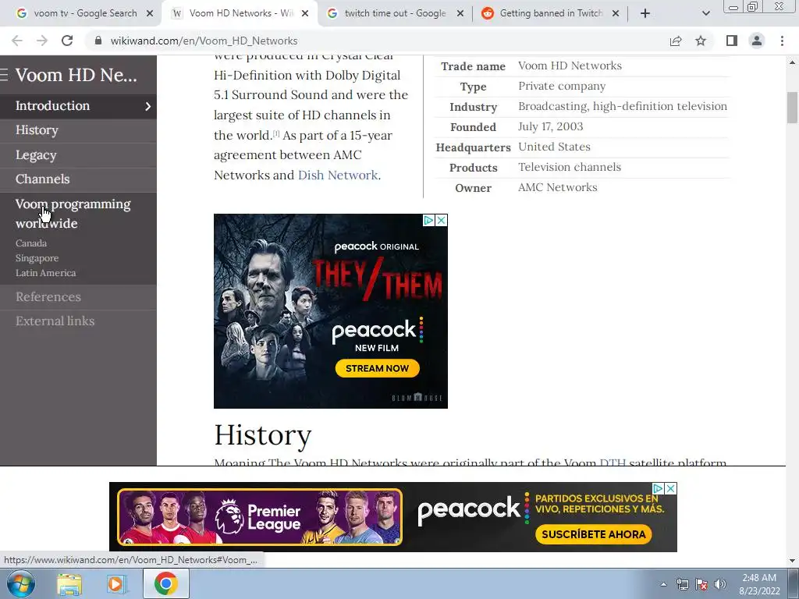
Task: Bookmark this page with the star icon
Action: click(701, 41)
